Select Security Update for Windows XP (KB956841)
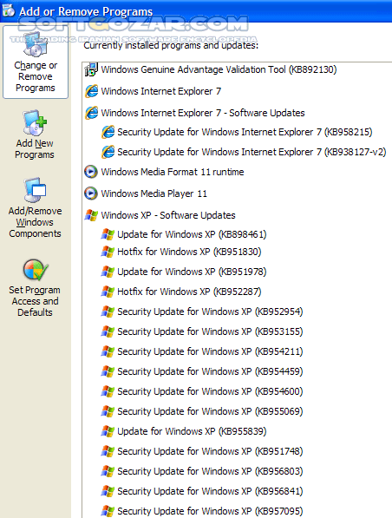The height and width of the screenshot is (518, 392). click(x=210, y=491)
